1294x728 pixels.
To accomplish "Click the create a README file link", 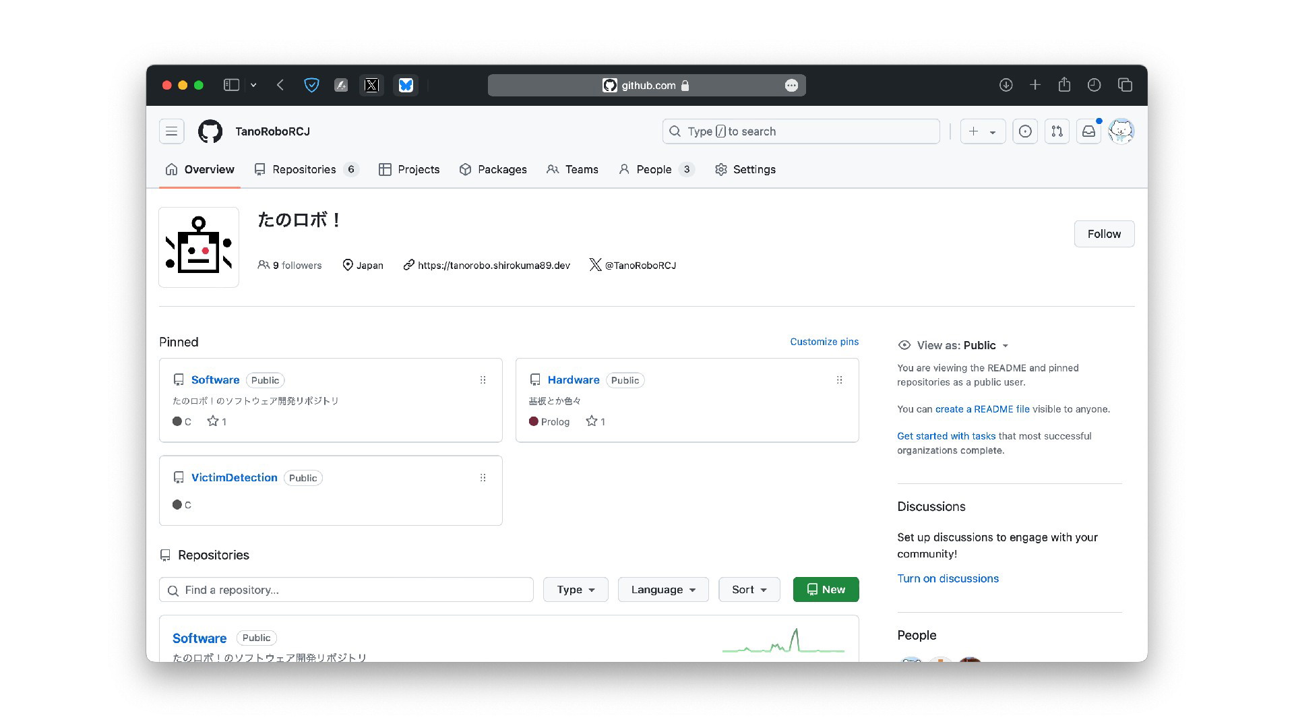I will pyautogui.click(x=982, y=409).
